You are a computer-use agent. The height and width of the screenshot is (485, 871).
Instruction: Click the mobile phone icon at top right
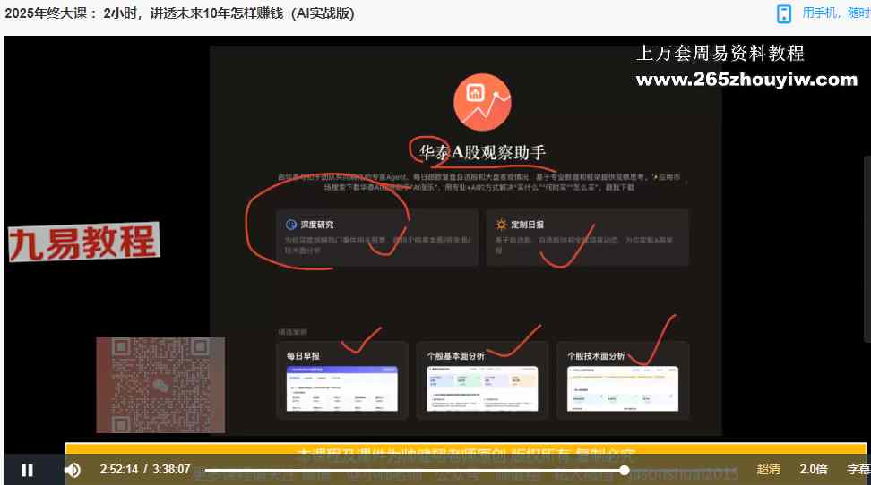[x=784, y=14]
